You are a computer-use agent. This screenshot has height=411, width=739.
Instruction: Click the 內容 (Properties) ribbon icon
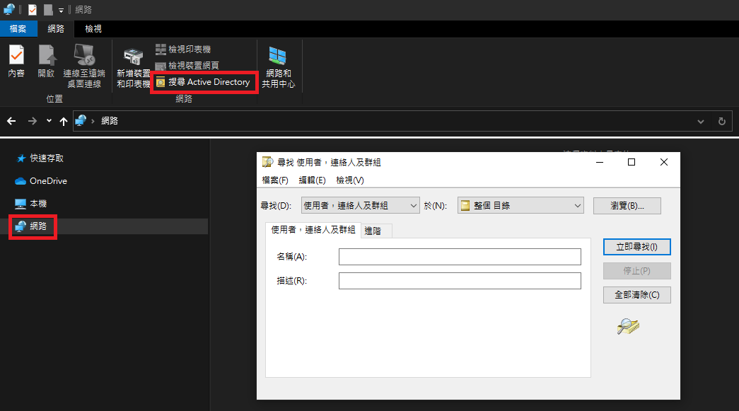tap(16, 62)
